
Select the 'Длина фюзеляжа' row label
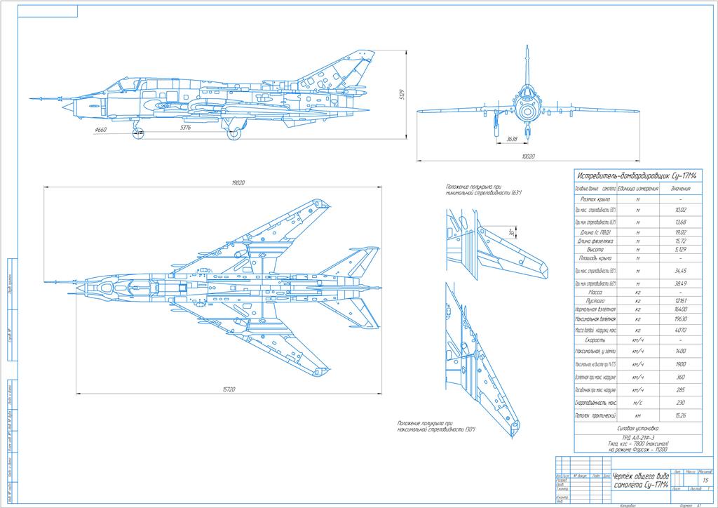click(x=595, y=241)
